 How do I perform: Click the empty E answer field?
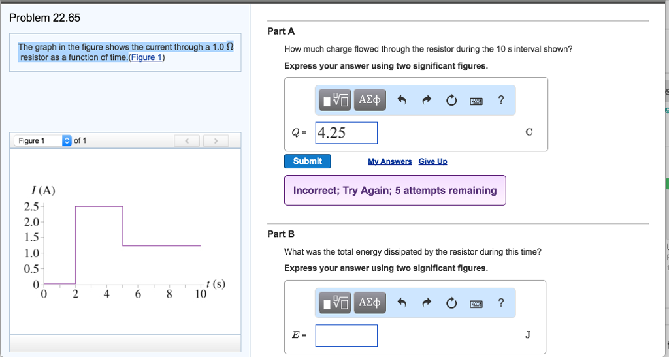click(x=346, y=335)
